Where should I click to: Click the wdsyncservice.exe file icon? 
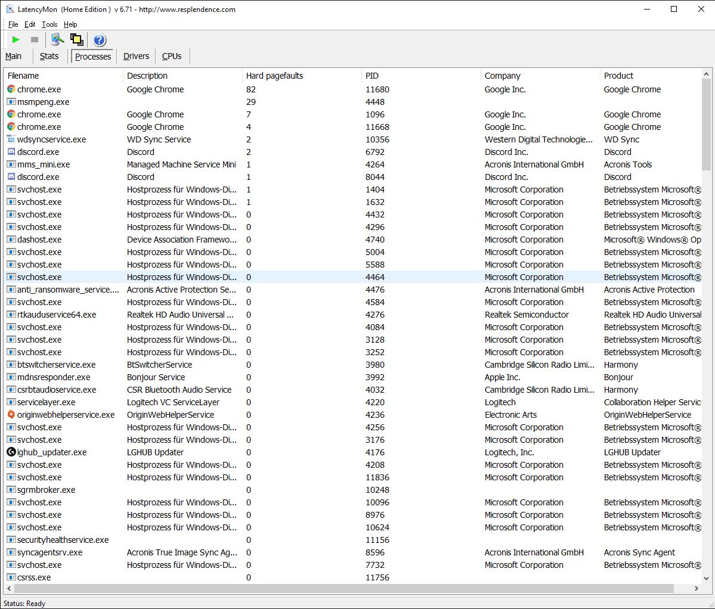11,139
